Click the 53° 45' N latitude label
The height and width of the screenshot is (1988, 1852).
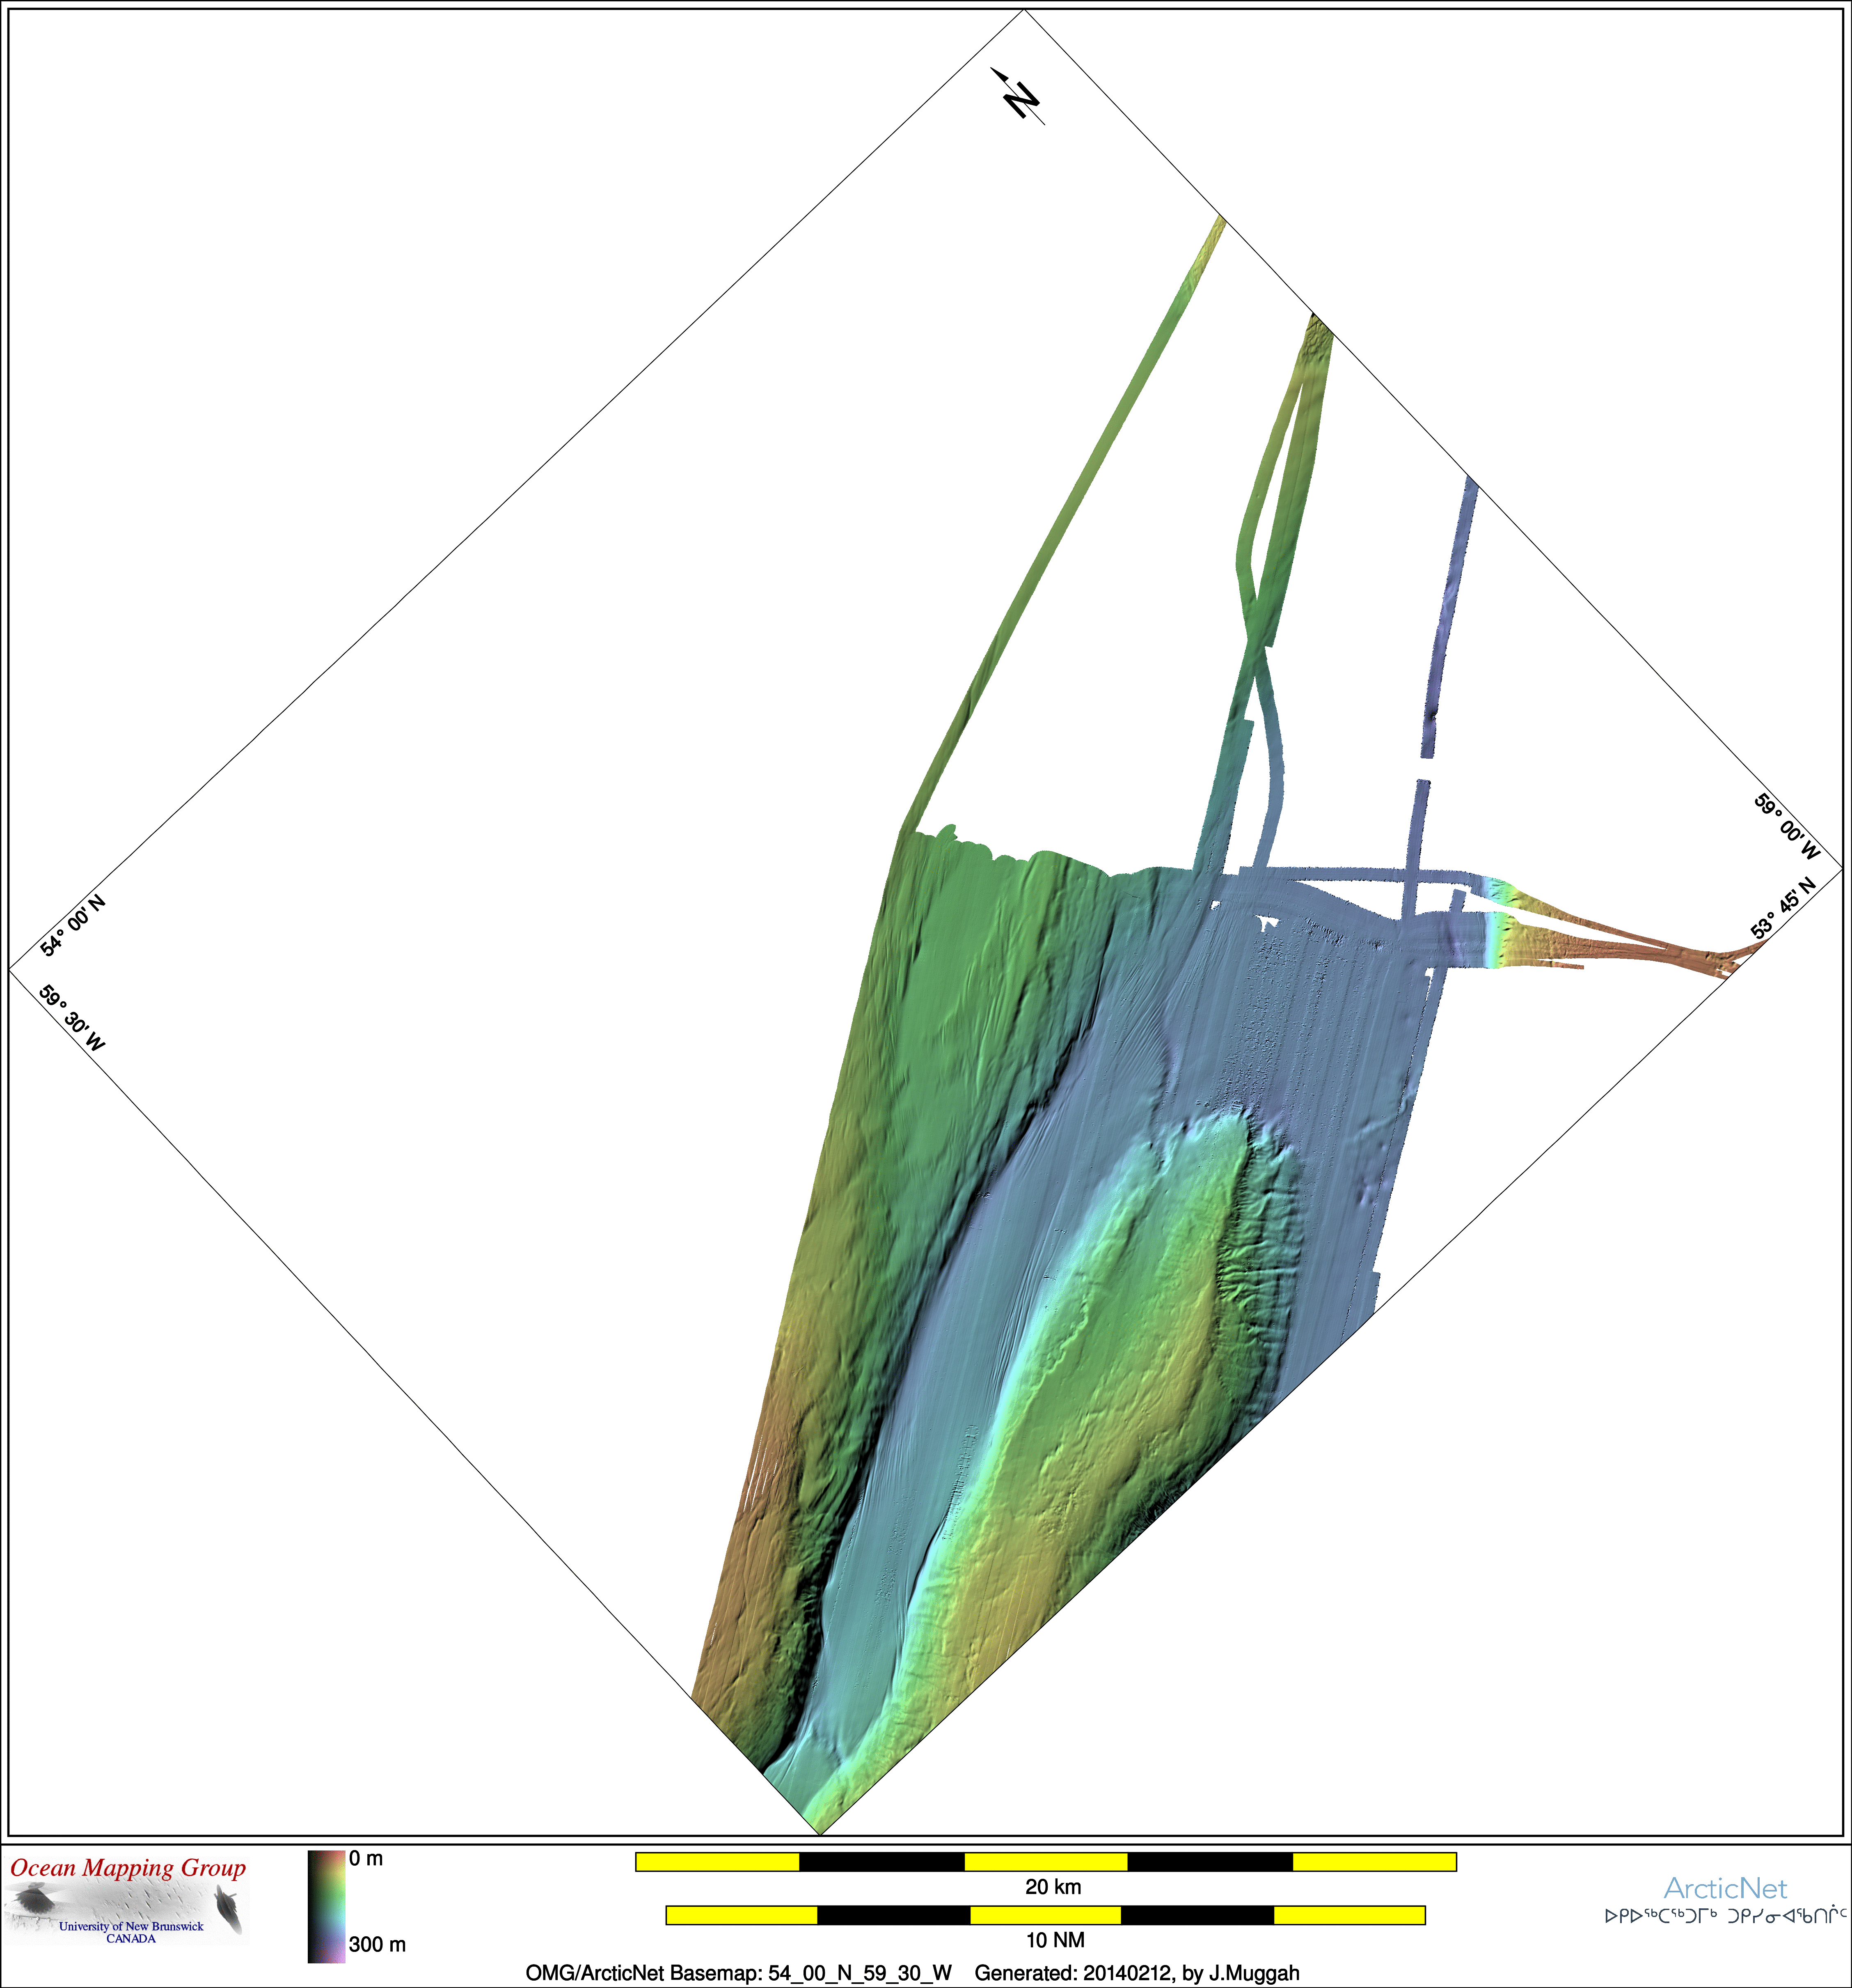coord(1783,908)
